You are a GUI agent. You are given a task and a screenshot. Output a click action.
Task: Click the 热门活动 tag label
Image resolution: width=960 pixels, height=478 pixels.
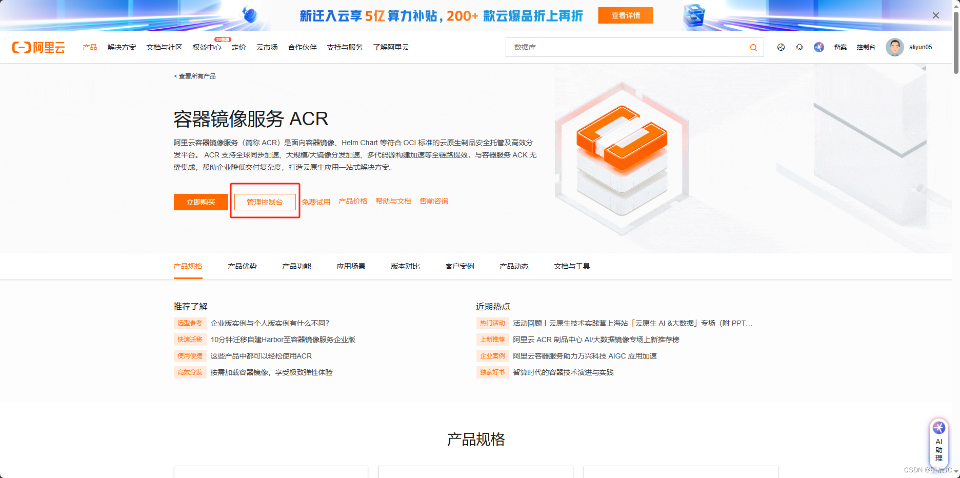[492, 323]
